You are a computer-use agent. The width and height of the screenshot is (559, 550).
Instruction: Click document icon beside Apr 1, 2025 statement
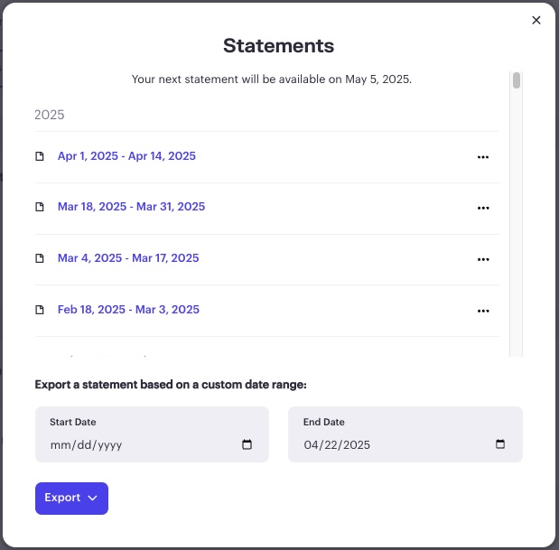pyautogui.click(x=40, y=156)
